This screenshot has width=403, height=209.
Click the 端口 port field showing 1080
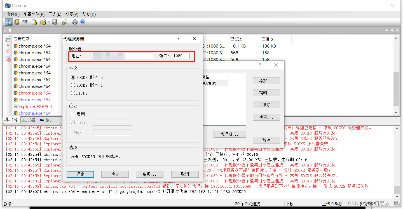tap(181, 56)
